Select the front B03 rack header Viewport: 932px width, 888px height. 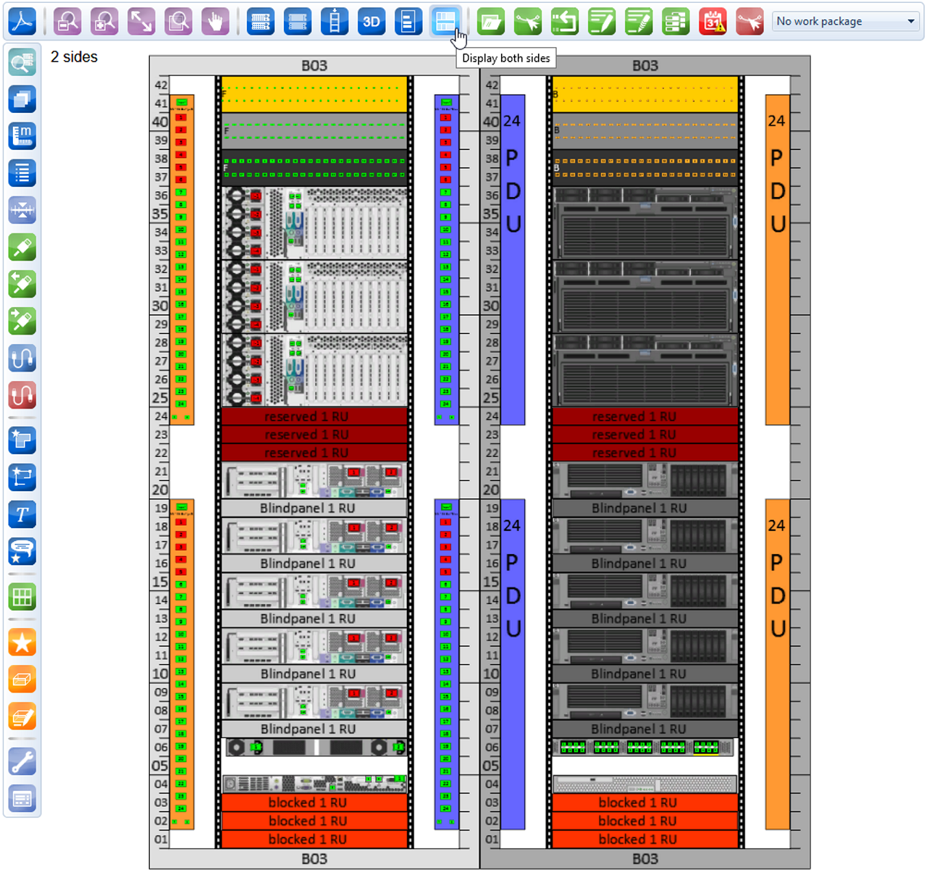pos(314,66)
